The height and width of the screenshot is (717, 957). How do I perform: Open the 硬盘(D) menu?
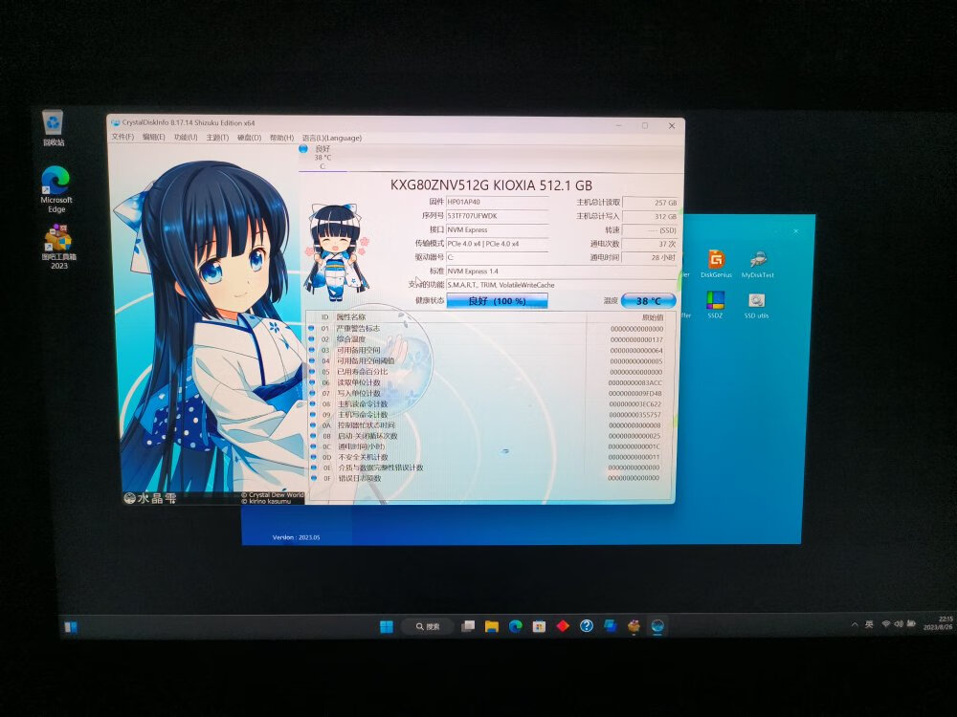pos(249,138)
